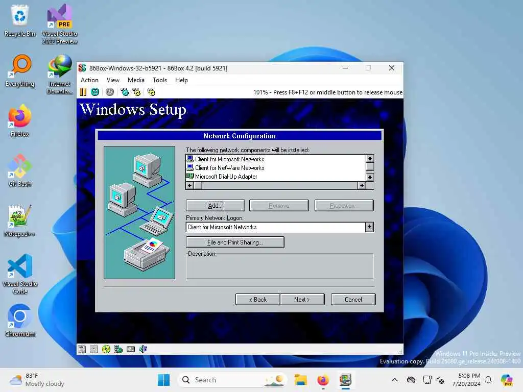
Task: Show hidden system tray icons chevron
Action: click(395, 380)
